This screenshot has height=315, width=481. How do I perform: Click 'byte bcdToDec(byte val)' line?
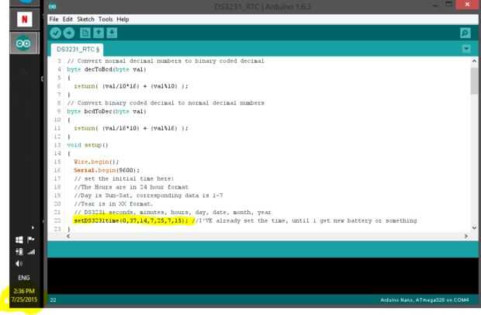106,112
